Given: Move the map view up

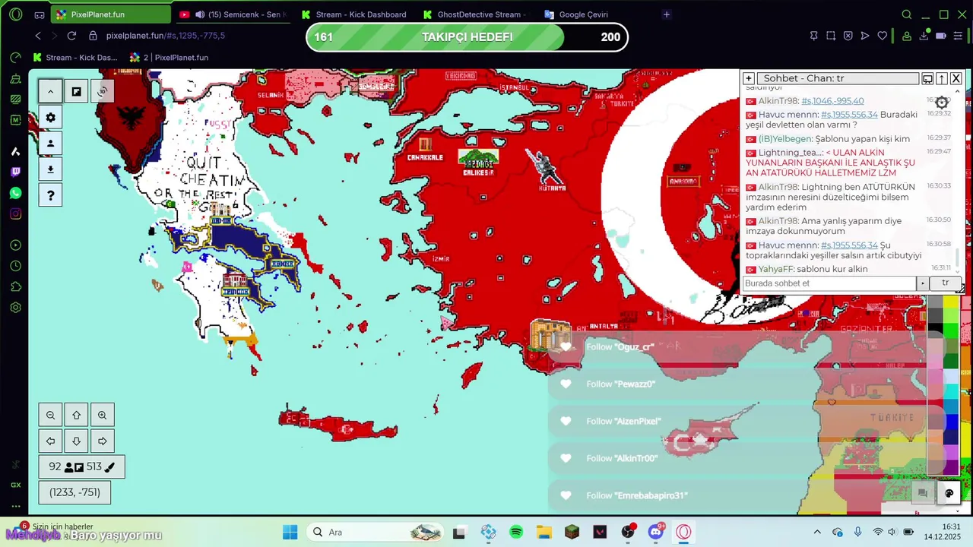Looking at the screenshot, I should [x=76, y=416].
